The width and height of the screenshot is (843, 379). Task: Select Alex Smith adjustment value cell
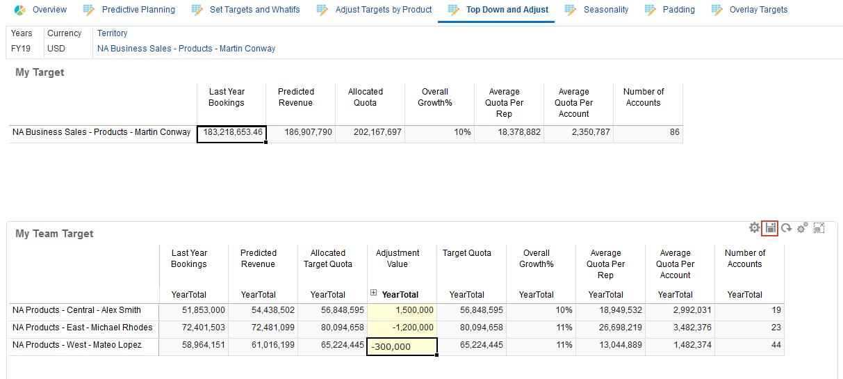(x=402, y=310)
